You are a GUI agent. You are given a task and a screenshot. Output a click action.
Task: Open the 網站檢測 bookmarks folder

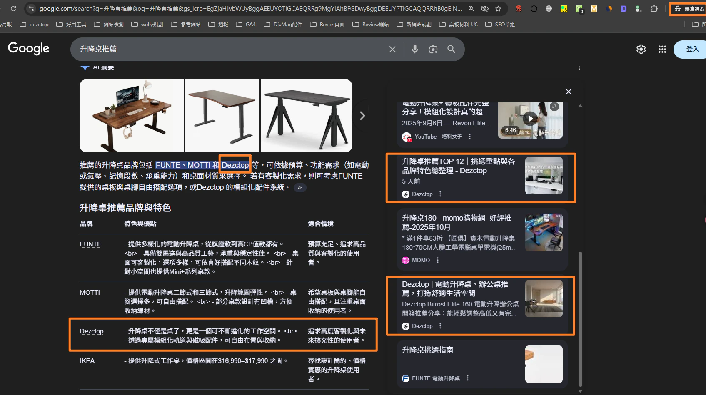[x=109, y=24]
